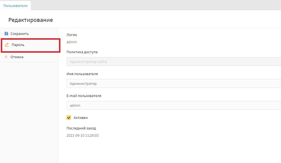This screenshot has width=281, height=163.
Task: Click the last login timestamp 2021-06-10
Action: point(83,136)
